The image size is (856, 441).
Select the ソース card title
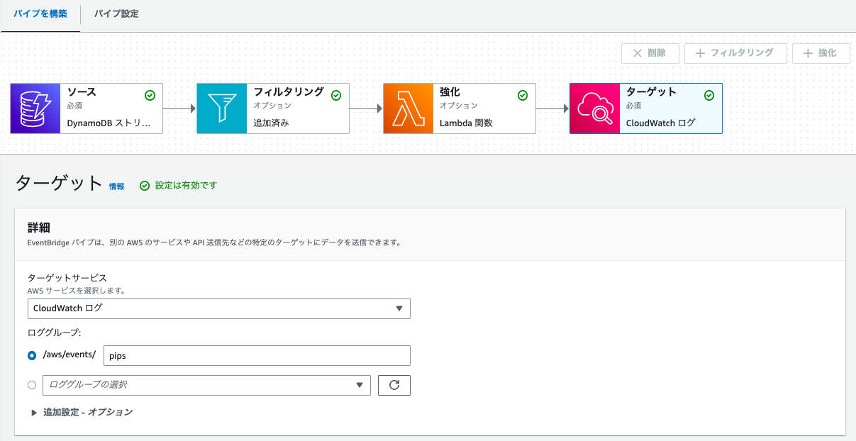click(82, 92)
